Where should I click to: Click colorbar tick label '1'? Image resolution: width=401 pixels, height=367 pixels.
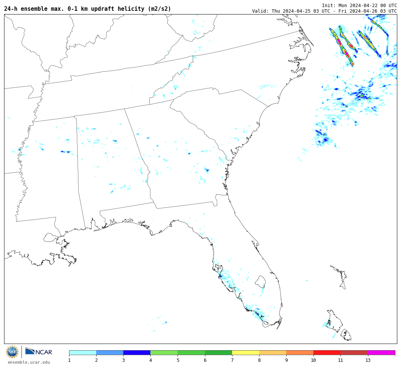pos(69,360)
